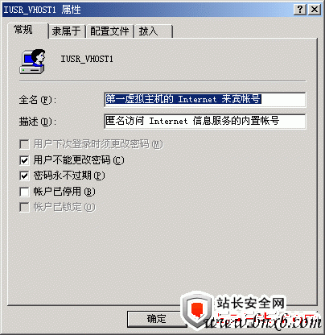Click the IUSR_VHOST1 属性 title bar

[147, 10]
